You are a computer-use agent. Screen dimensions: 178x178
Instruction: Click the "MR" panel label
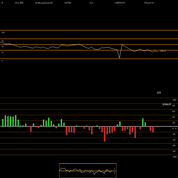[x=159, y=93]
